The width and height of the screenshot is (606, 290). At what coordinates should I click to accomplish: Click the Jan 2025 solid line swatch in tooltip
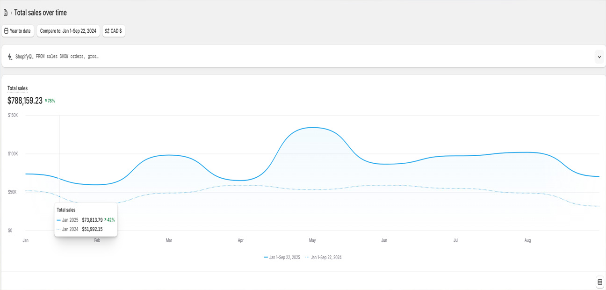pos(59,220)
